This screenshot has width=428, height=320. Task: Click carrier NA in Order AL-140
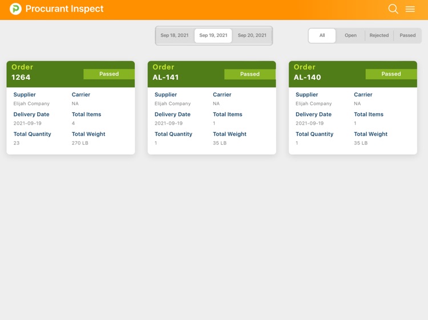tap(357, 104)
